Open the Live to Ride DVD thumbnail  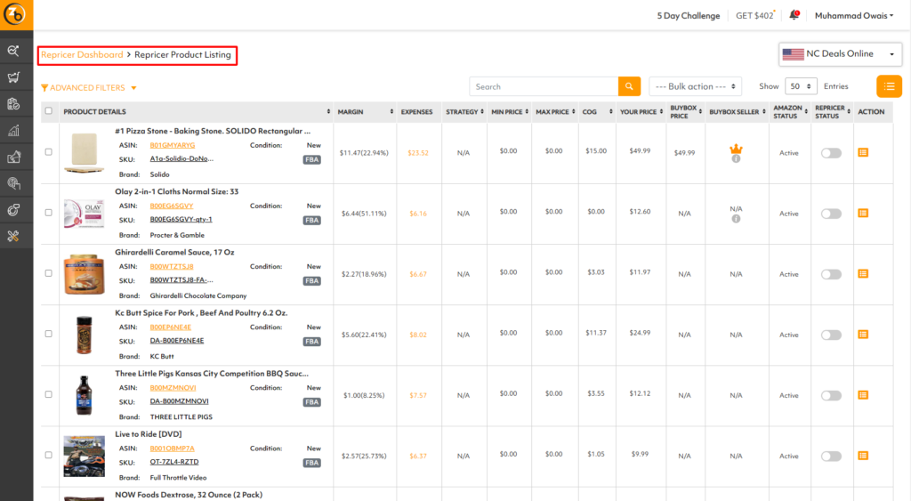pyautogui.click(x=85, y=456)
